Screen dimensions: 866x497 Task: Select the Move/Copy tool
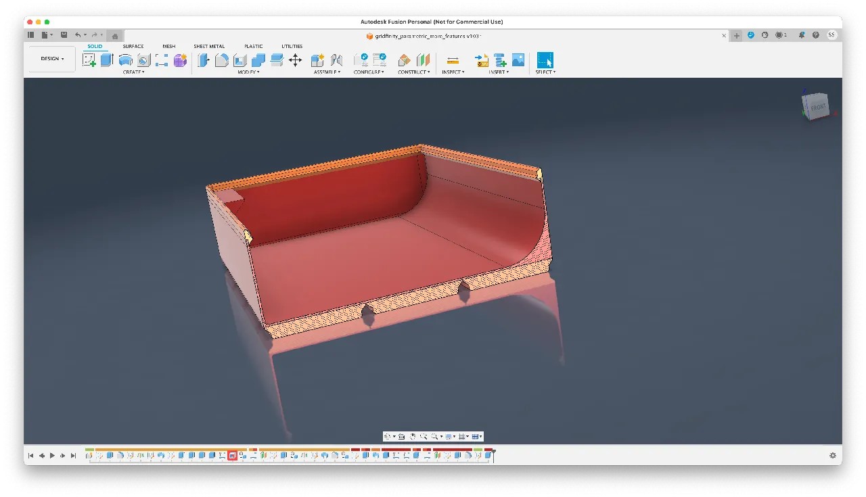point(294,60)
